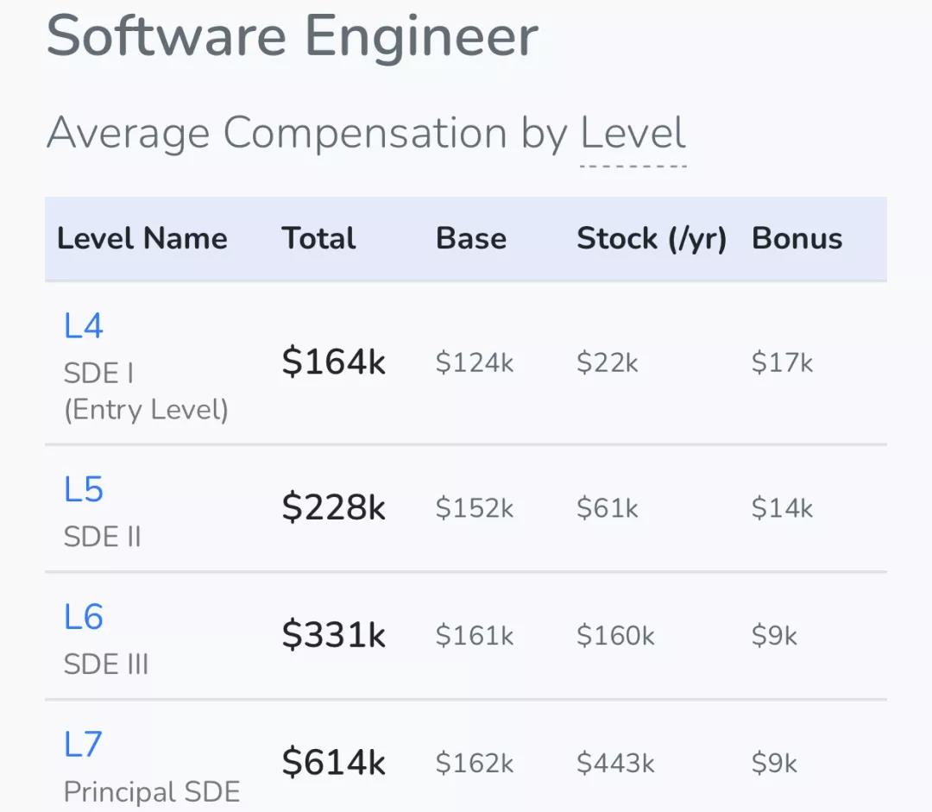Click the Bonus column header
Viewport: 932px width, 812px height.
[797, 238]
